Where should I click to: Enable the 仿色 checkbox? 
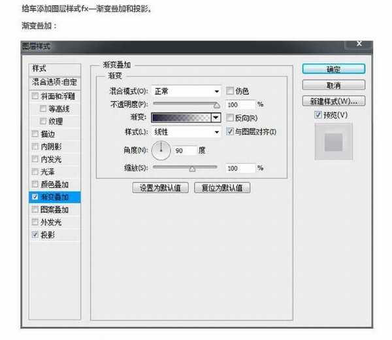pos(230,91)
